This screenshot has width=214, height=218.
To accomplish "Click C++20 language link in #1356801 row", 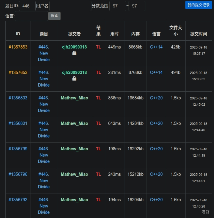I will pos(156,123).
